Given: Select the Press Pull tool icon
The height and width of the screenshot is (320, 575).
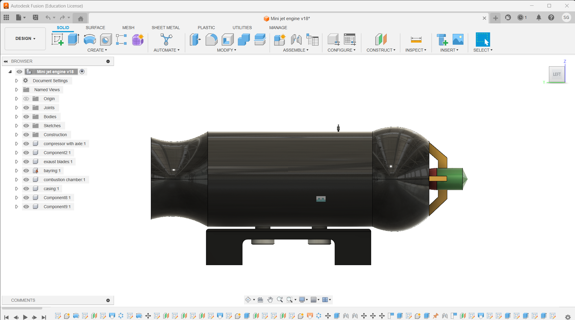Looking at the screenshot, I should point(195,40).
